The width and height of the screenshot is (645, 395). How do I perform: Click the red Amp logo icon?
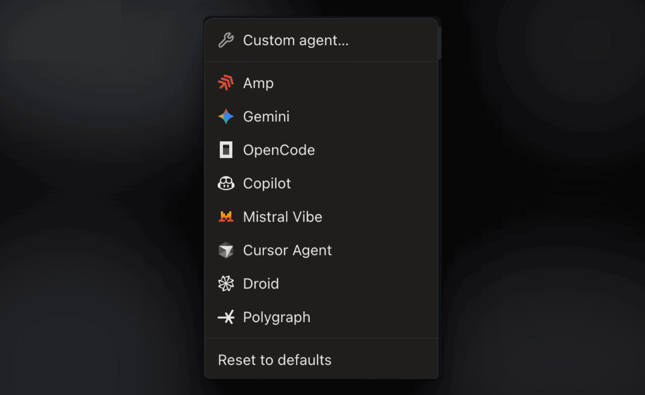[x=226, y=83]
